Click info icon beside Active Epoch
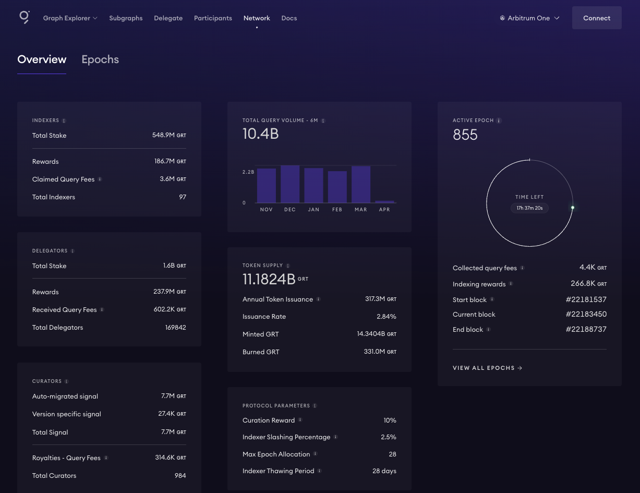Viewport: 640px width, 493px height. click(499, 121)
